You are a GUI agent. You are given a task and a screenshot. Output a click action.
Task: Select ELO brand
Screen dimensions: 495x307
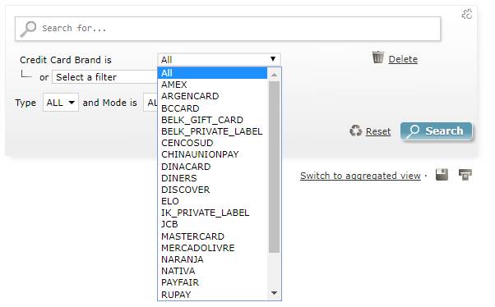click(x=212, y=201)
